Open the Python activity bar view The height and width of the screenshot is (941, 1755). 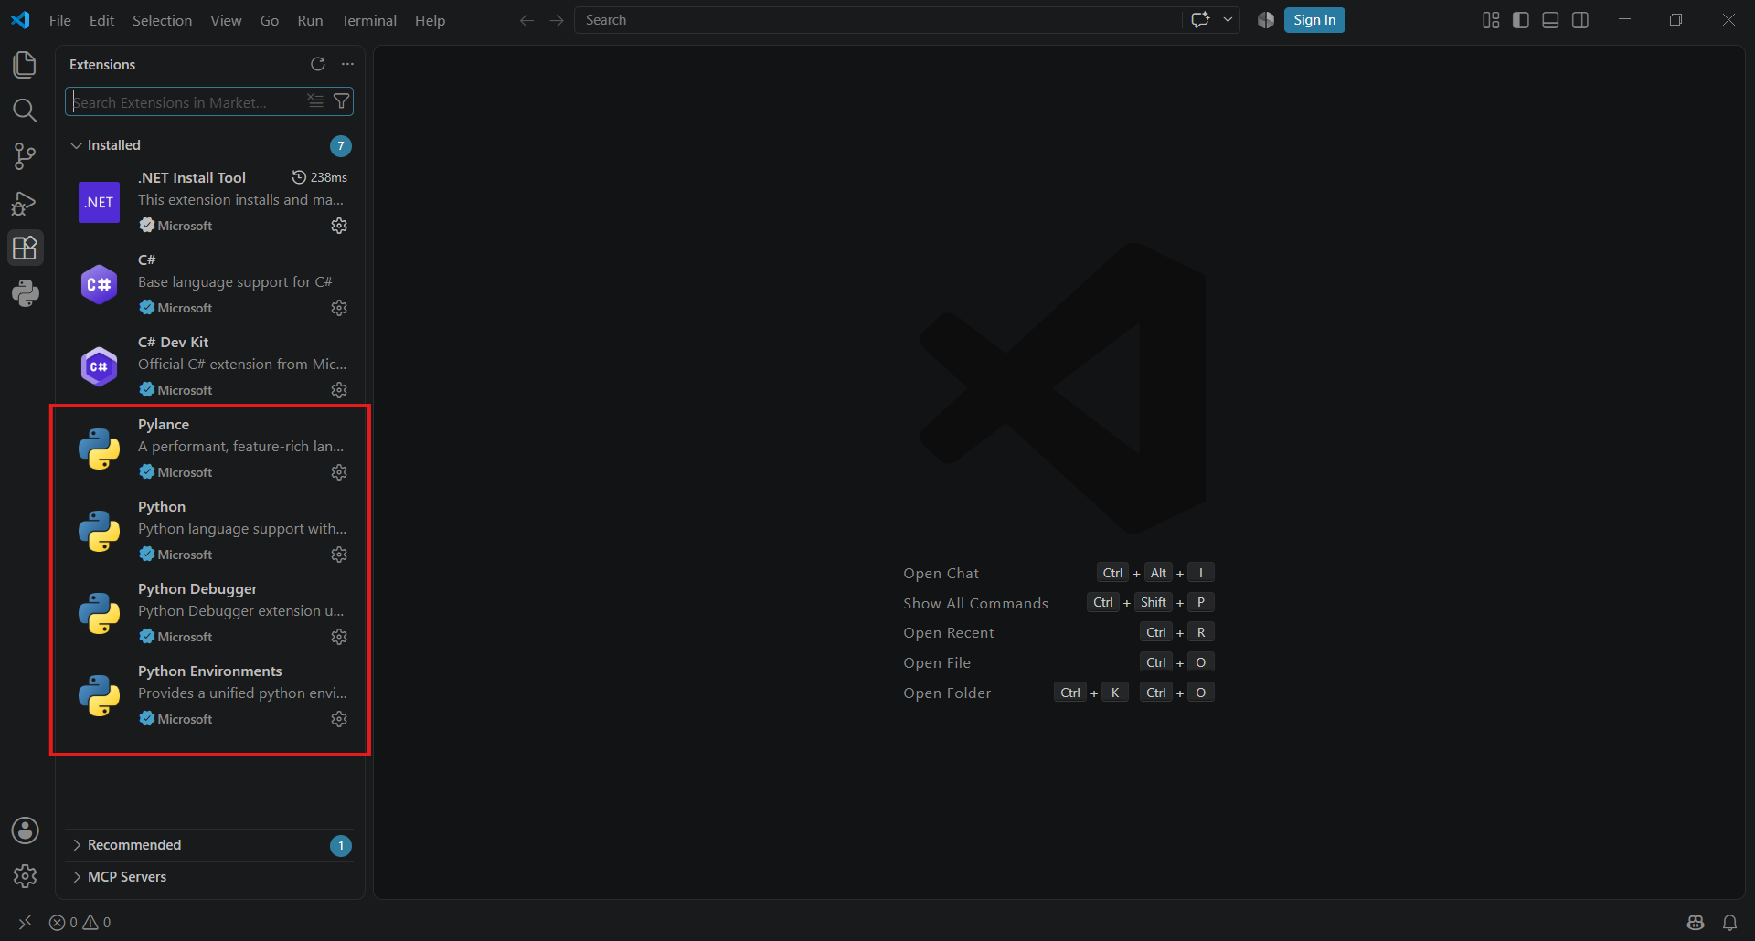coord(25,293)
